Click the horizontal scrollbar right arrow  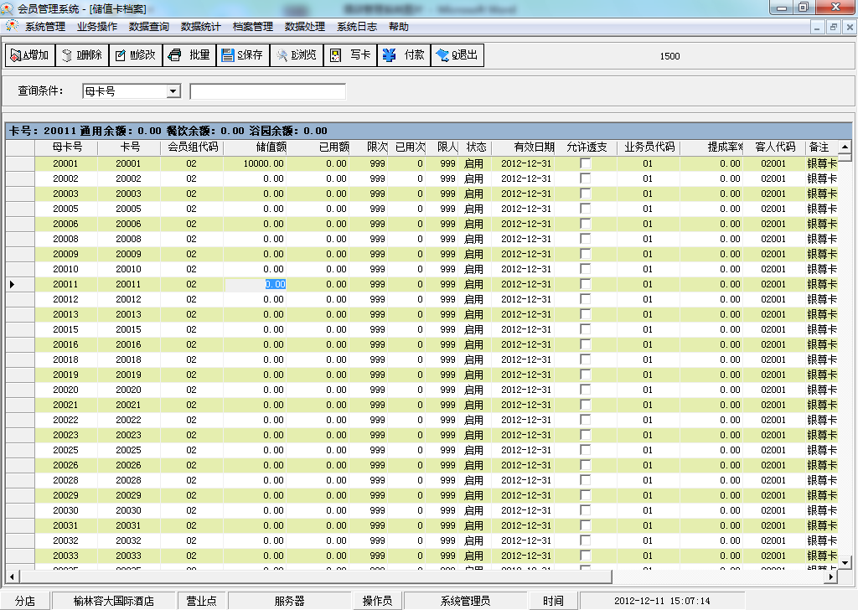tap(831, 576)
